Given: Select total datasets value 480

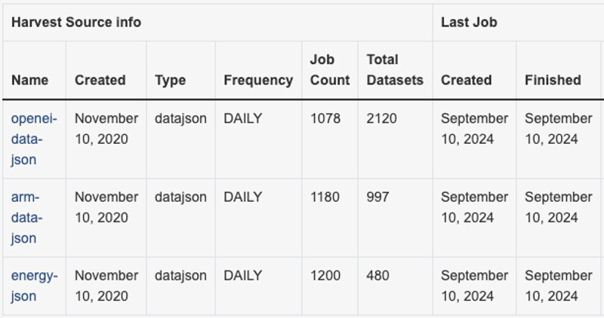Looking at the screenshot, I should tap(378, 275).
